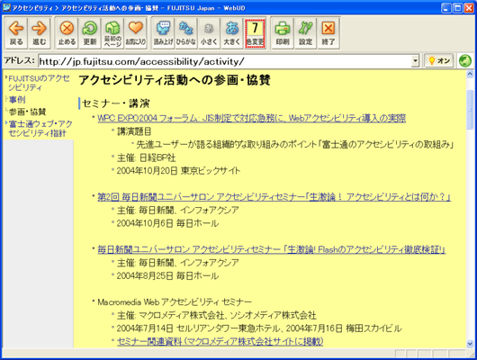Click the scrollbar up arrow

click(x=470, y=74)
